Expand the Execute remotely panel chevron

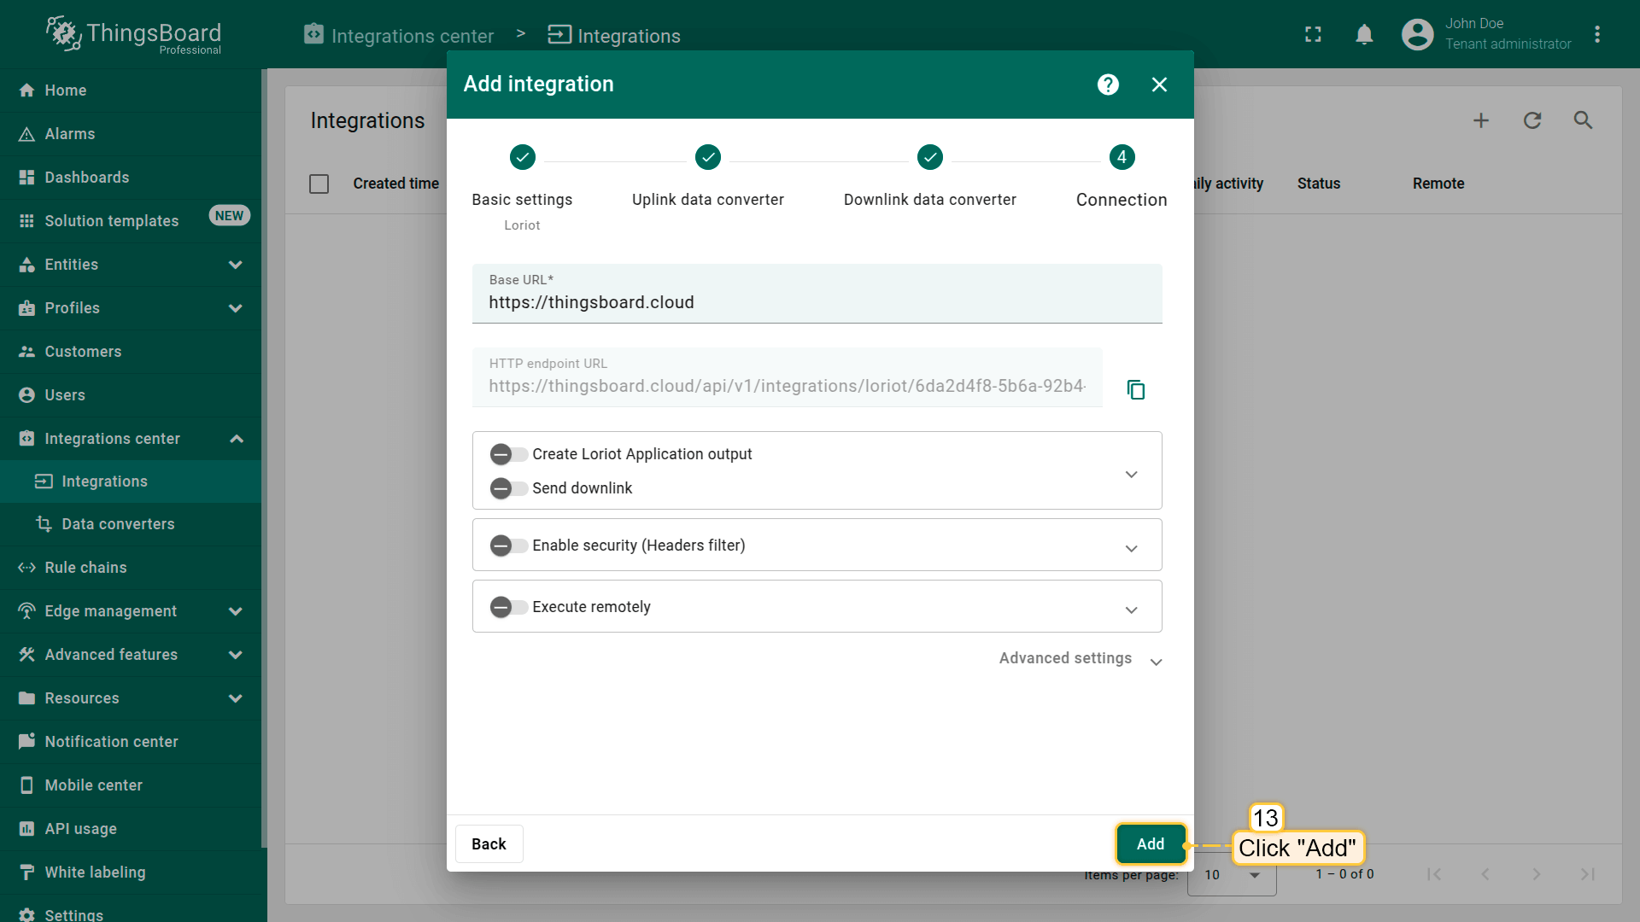(1131, 610)
